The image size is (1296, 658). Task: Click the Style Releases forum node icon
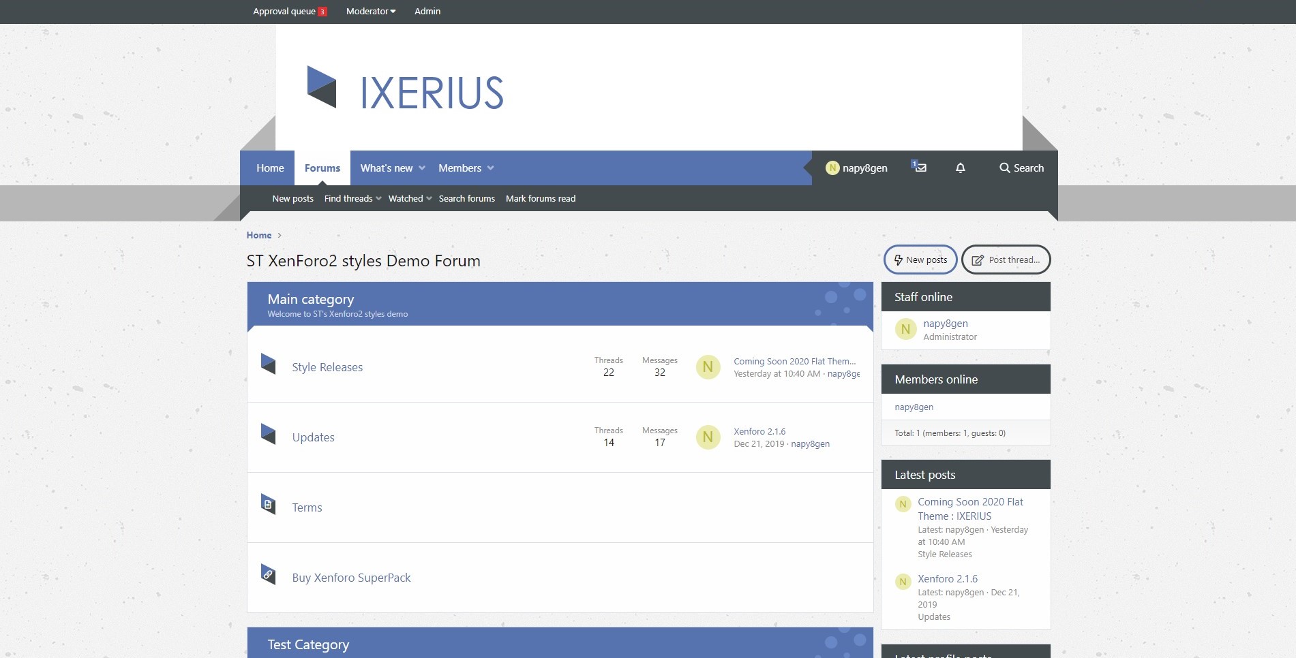pyautogui.click(x=268, y=364)
